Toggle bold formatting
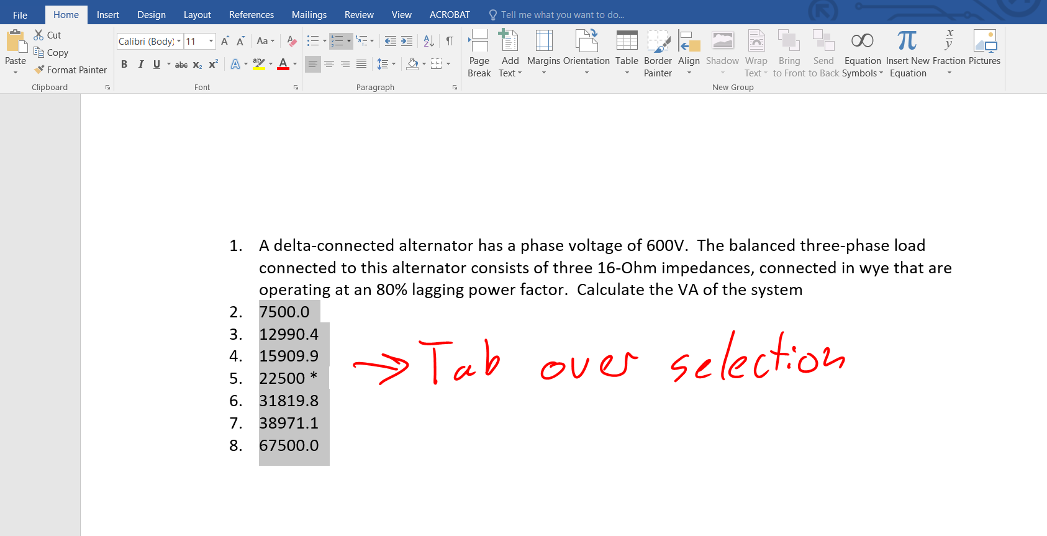 [124, 64]
